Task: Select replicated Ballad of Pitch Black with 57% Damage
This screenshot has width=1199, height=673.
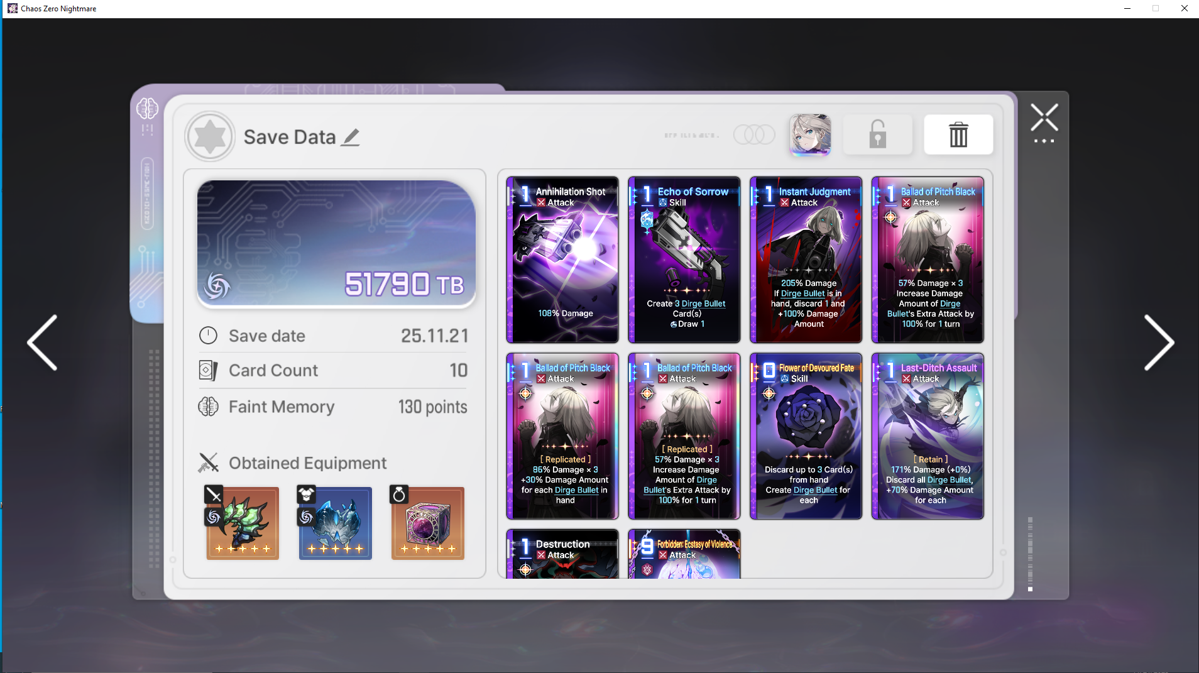Action: point(684,436)
